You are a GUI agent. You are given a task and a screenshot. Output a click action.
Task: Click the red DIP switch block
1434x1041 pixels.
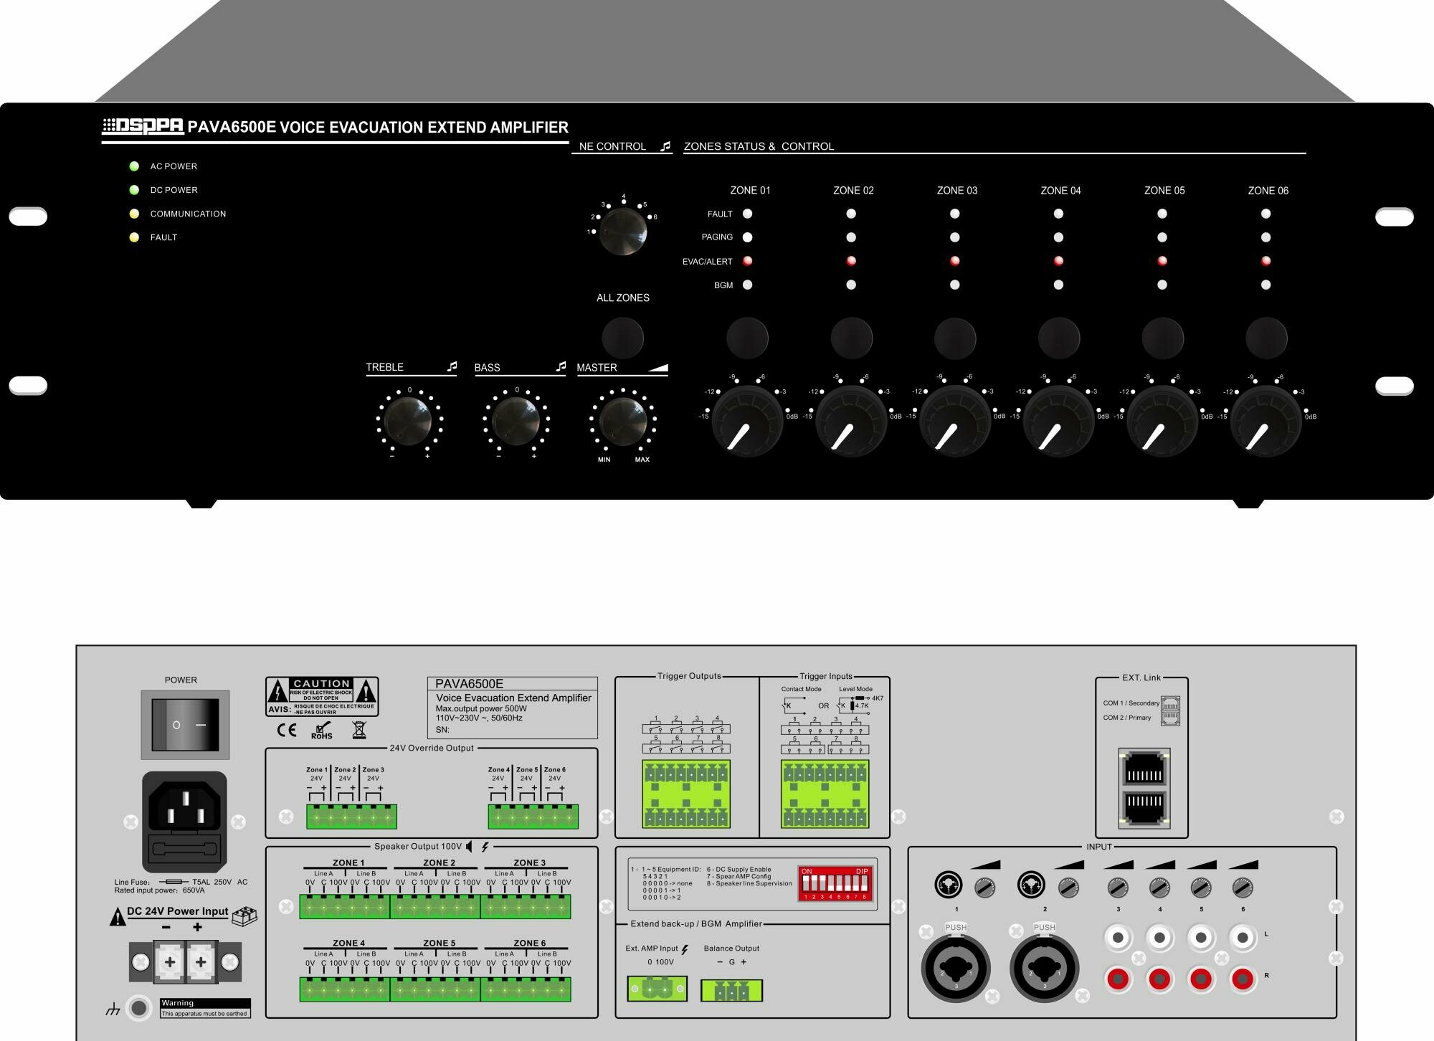pyautogui.click(x=835, y=883)
